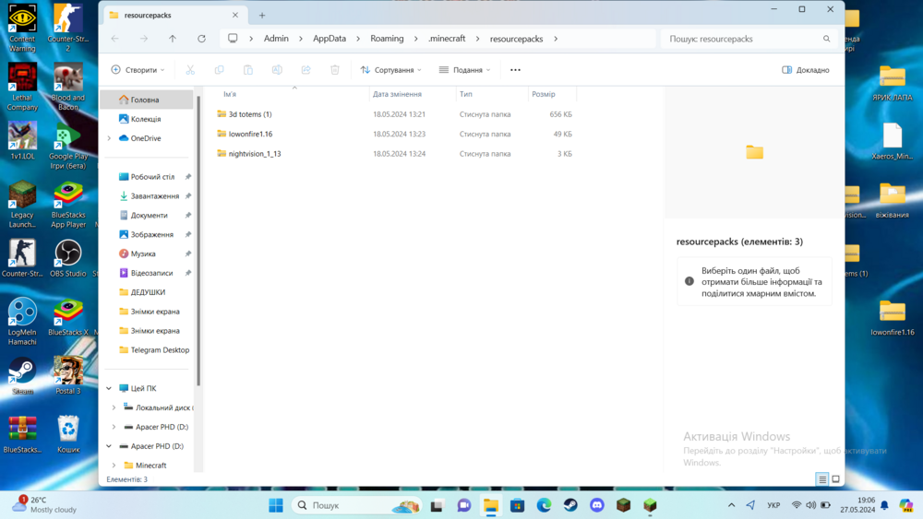Click the taskbar Пошук search box

[358, 505]
